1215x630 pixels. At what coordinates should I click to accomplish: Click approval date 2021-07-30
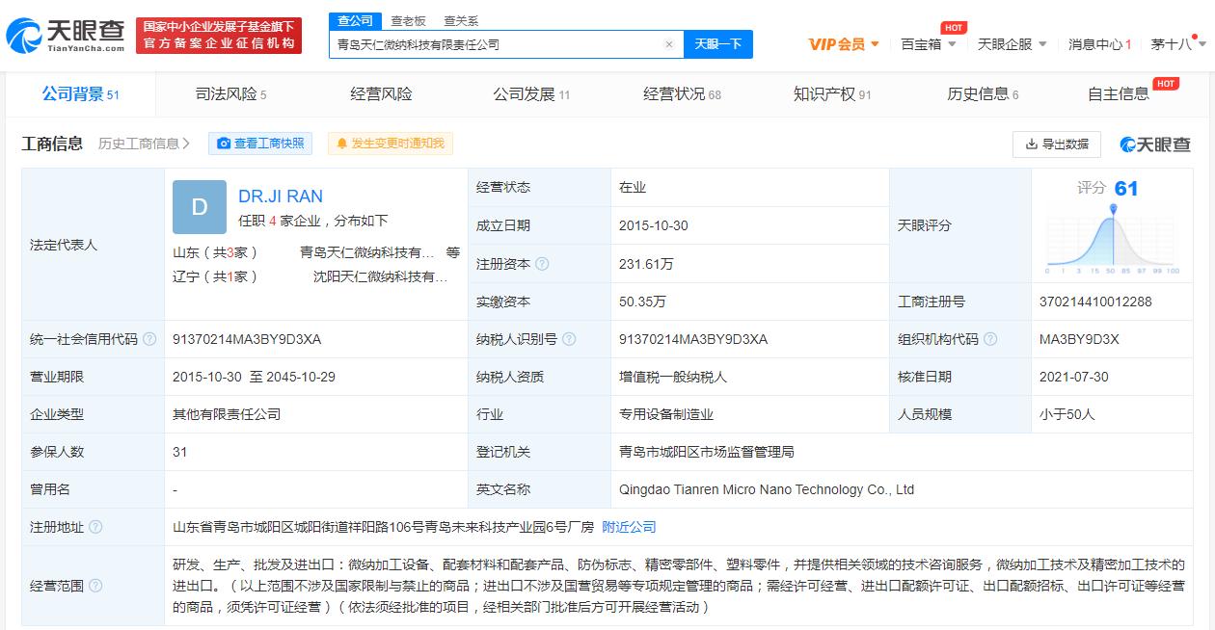1074,377
